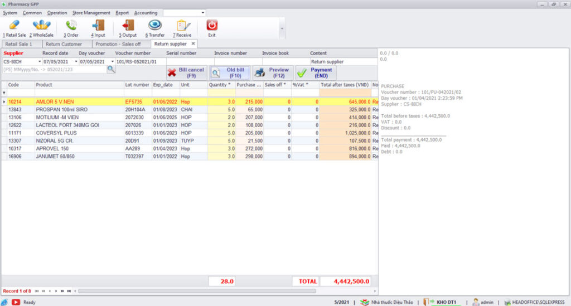571x306 pixels.
Task: Click the YouTube icon in status bar
Action: coord(16,302)
